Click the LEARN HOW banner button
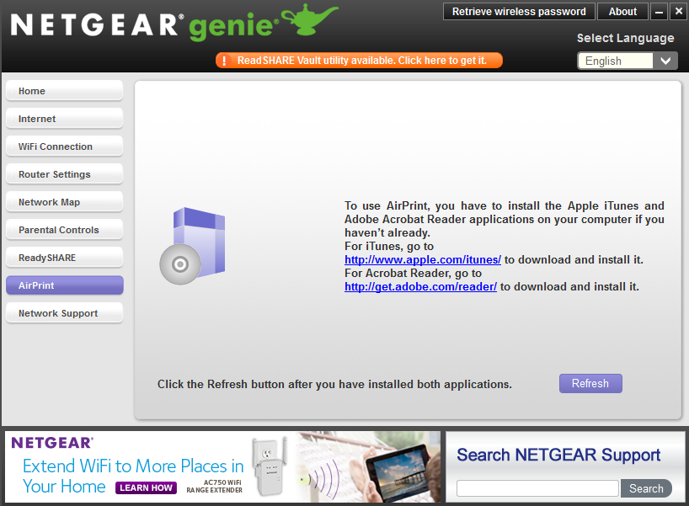Image resolution: width=689 pixels, height=506 pixels. click(x=146, y=488)
